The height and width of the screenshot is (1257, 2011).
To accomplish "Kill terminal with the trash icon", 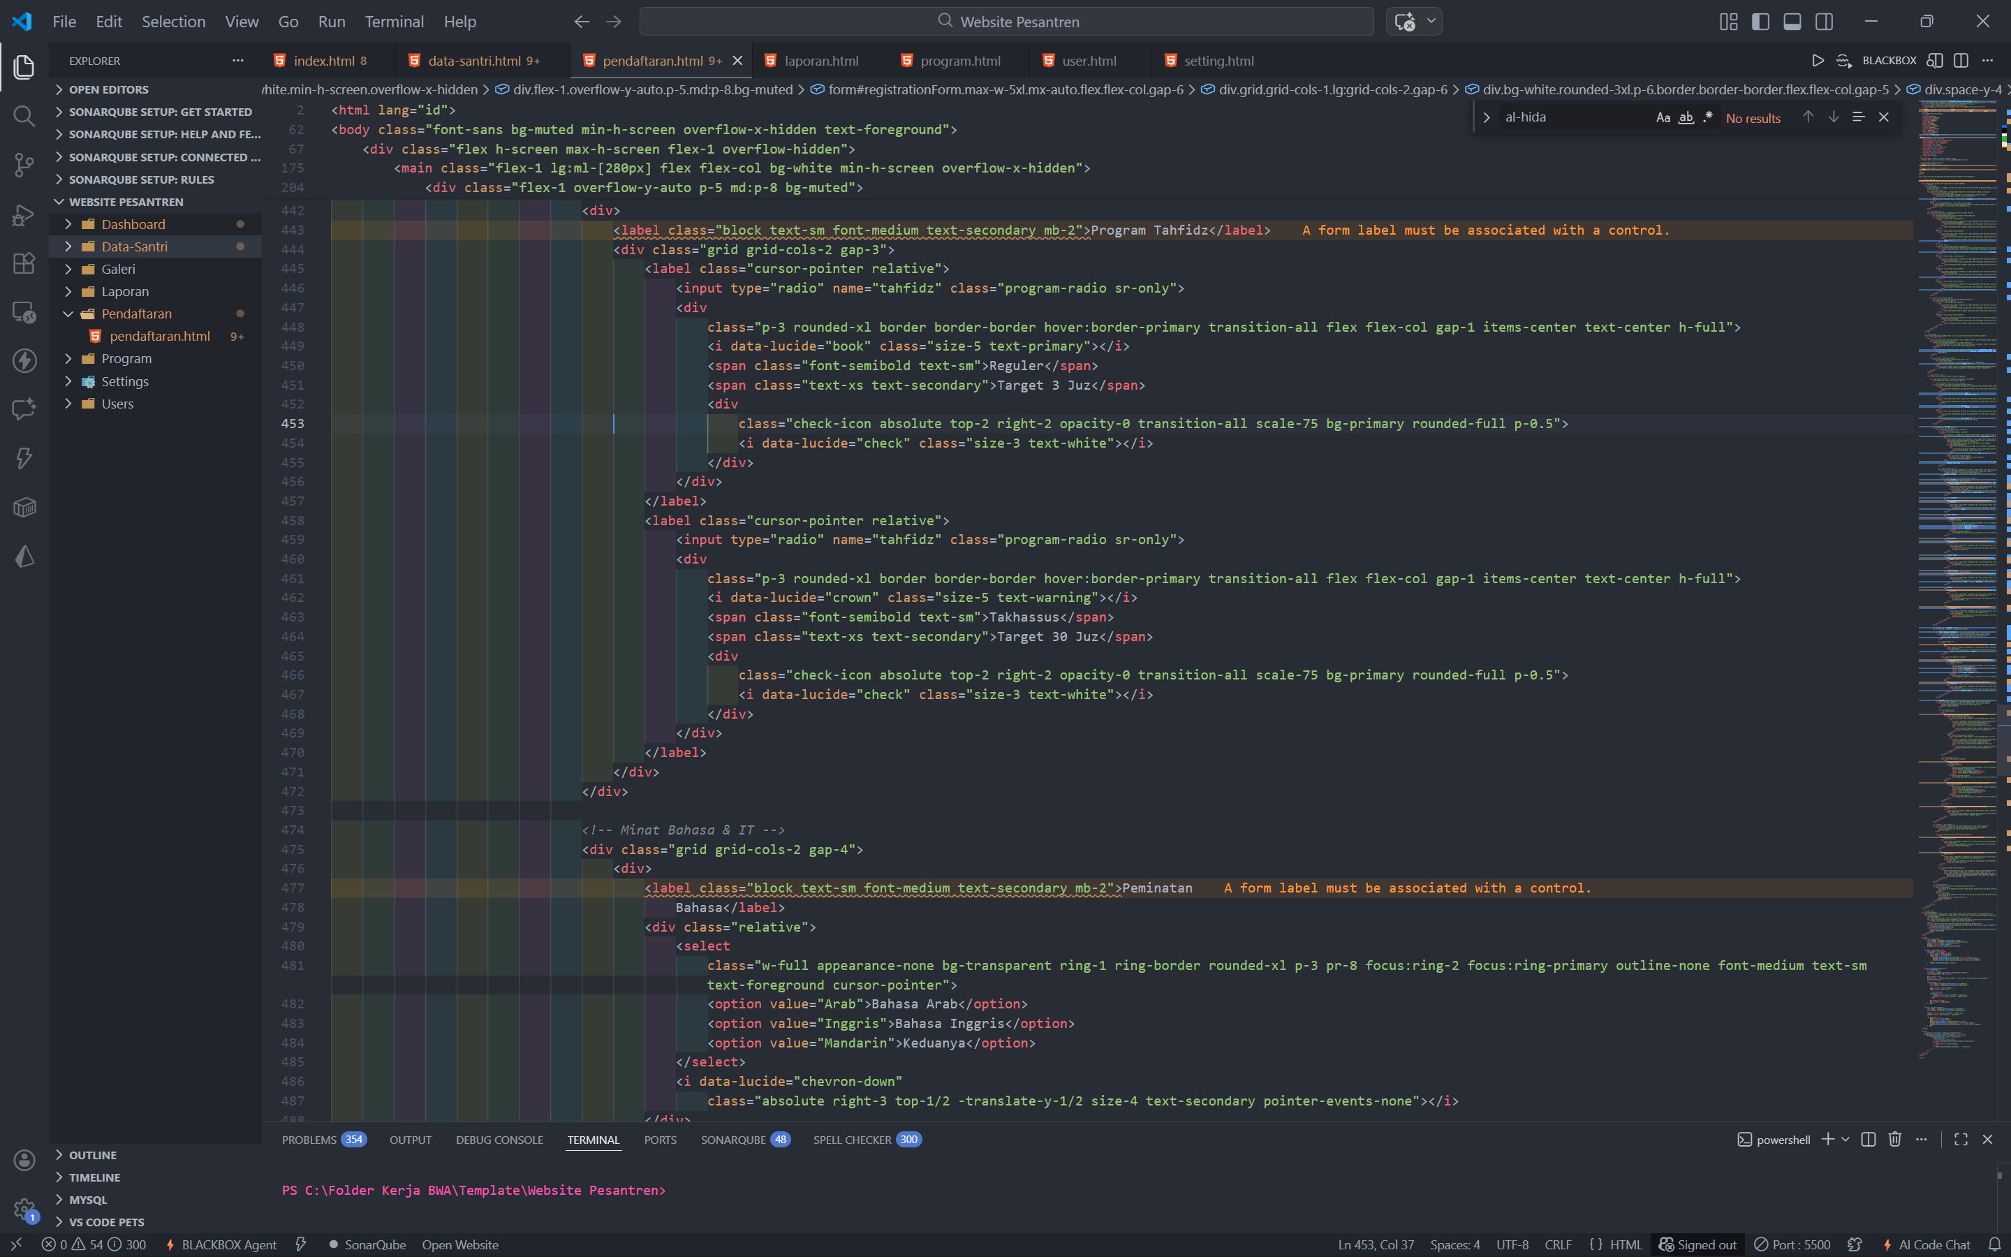I will pos(1894,1139).
